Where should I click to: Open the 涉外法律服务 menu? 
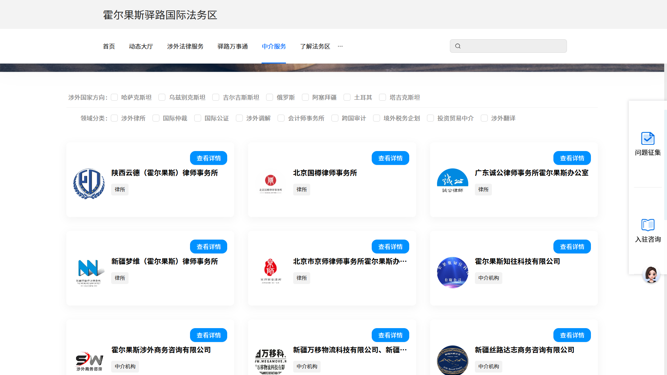pyautogui.click(x=185, y=46)
